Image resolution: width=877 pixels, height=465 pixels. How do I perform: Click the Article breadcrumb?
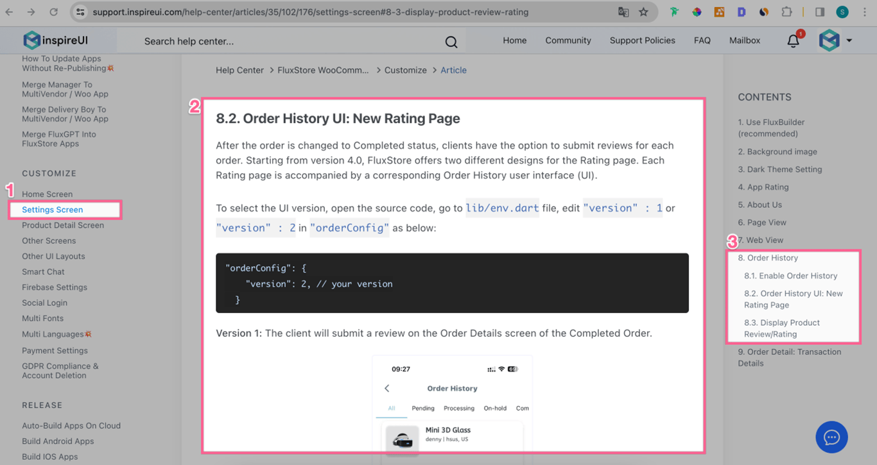coord(453,70)
